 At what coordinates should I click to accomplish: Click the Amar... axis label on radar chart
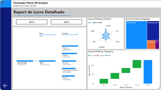118,42
